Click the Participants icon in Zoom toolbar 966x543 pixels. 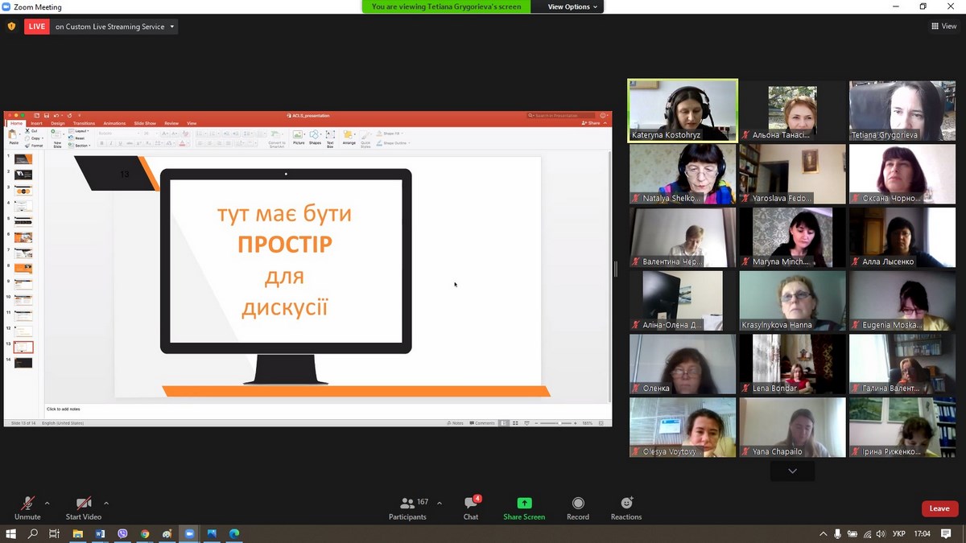407,504
